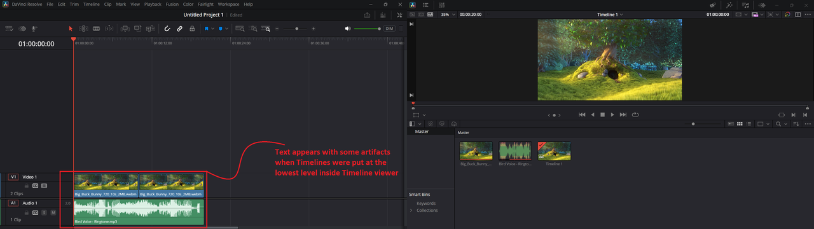Click the Detail Zoom icon
Viewport: 814px width, 229px height.
(253, 29)
